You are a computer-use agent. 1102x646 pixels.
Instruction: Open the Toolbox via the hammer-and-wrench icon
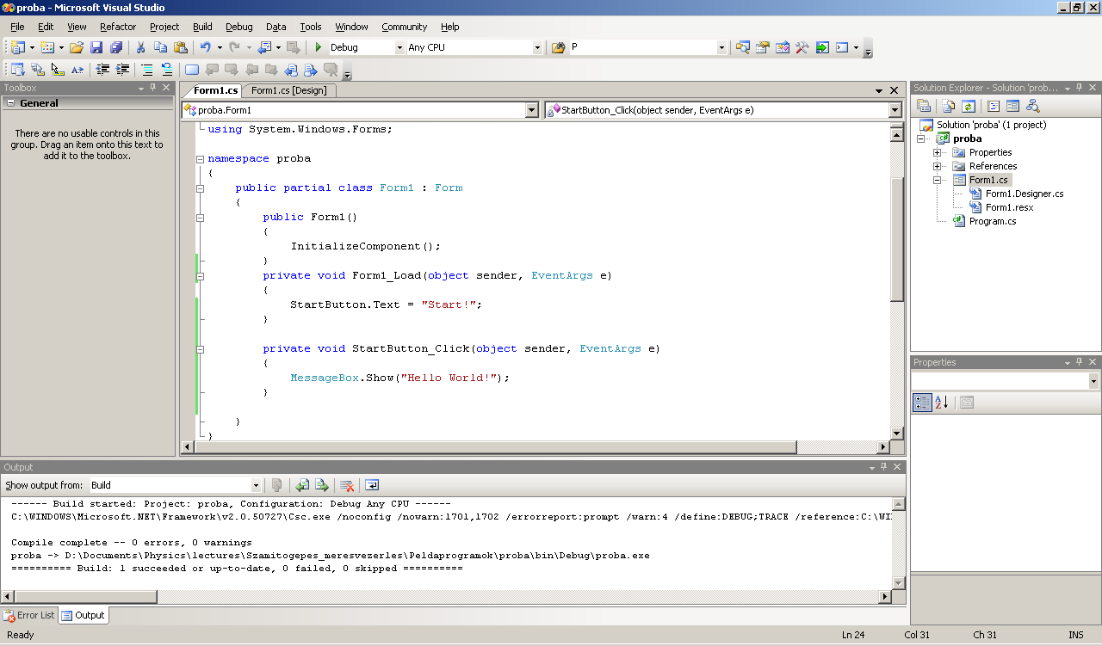point(802,47)
